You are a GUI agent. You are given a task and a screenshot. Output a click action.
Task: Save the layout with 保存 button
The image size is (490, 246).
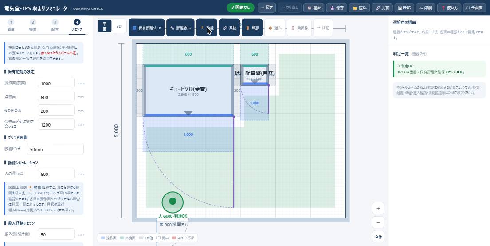tap(337, 8)
